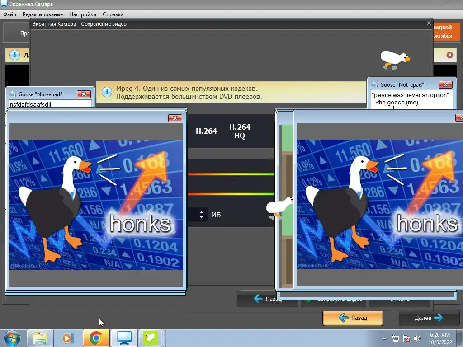Close the left honks meme window

click(x=175, y=118)
